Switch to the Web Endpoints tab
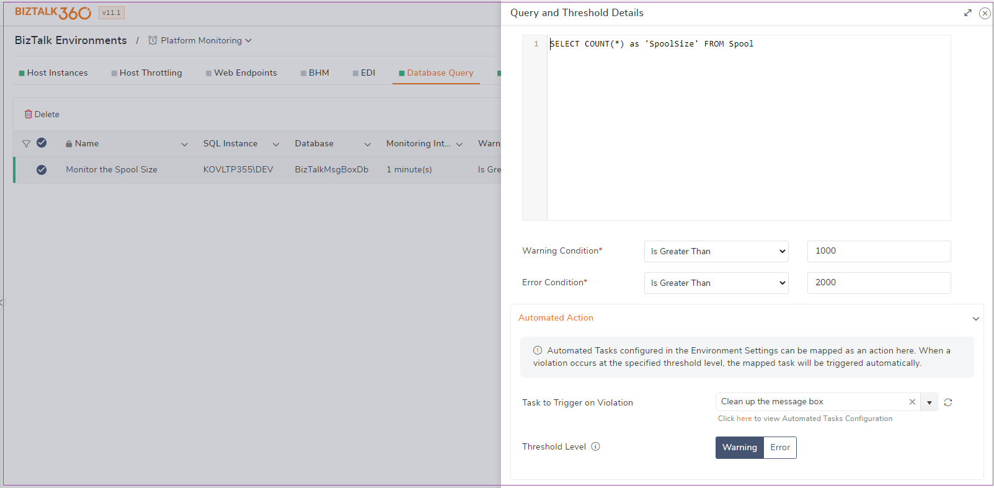994x488 pixels. pos(241,73)
